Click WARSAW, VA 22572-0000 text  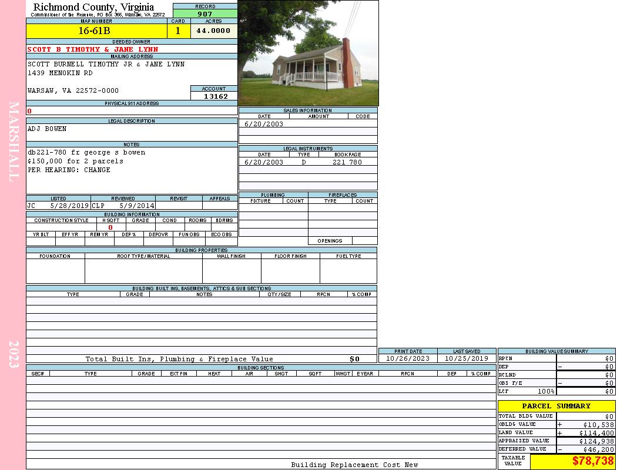coord(73,90)
